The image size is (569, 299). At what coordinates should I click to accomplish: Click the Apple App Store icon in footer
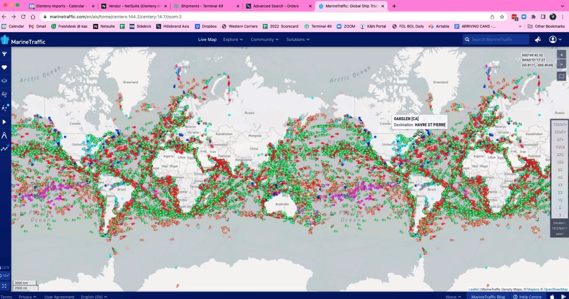click(552, 297)
